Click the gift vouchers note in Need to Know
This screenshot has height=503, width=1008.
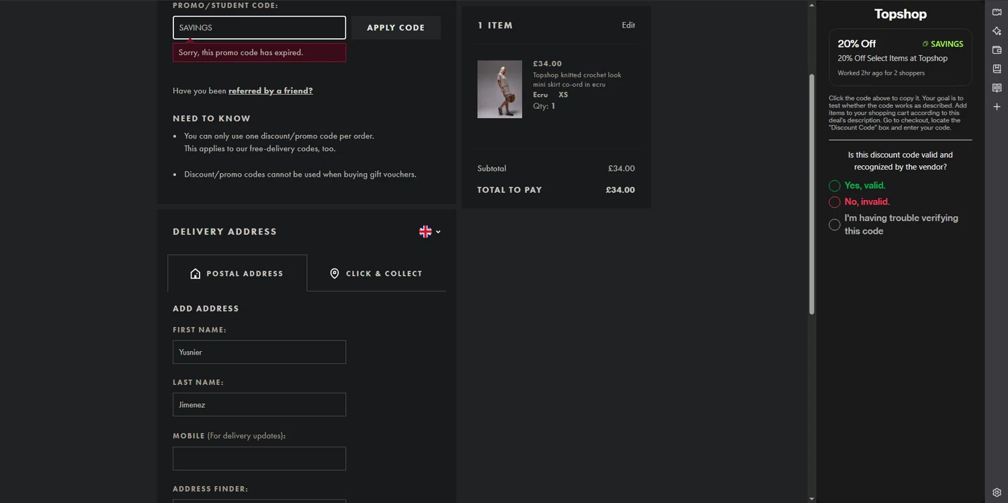pos(300,175)
